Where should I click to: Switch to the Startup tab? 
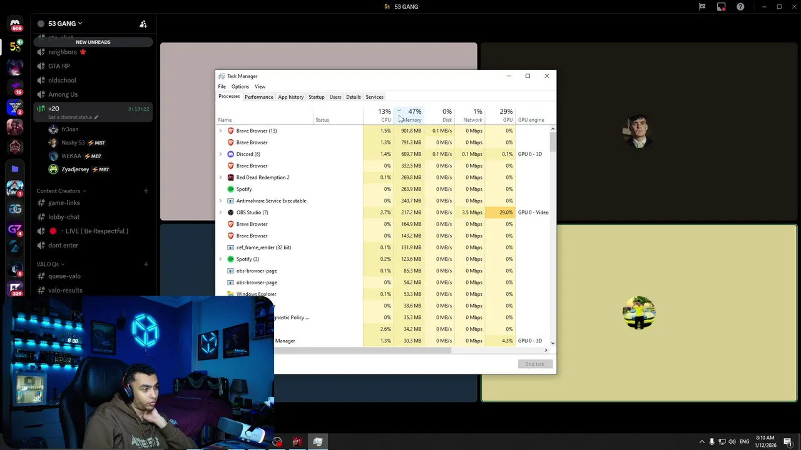click(x=317, y=97)
